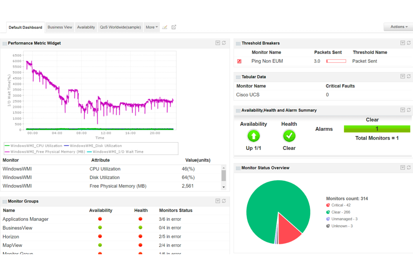Open the Cisco UCS monitor details

pos(248,95)
